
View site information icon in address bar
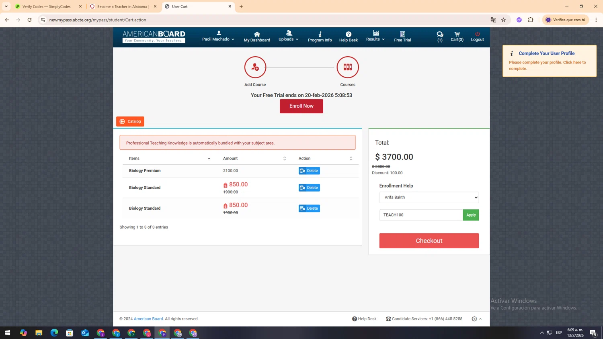coord(43,20)
